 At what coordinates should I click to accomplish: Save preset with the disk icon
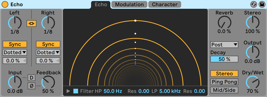pos(262,5)
